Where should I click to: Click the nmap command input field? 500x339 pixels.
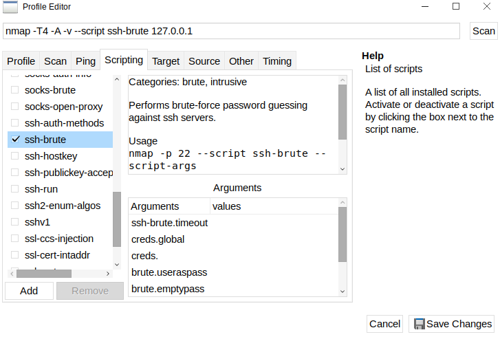tap(231, 31)
